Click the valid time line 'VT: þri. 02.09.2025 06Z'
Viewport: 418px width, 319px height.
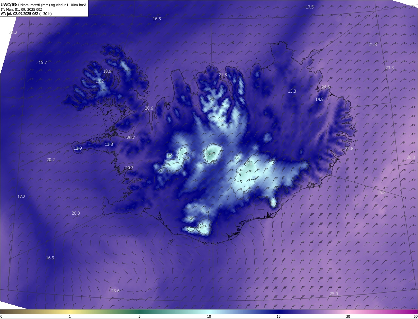pyautogui.click(x=20, y=14)
